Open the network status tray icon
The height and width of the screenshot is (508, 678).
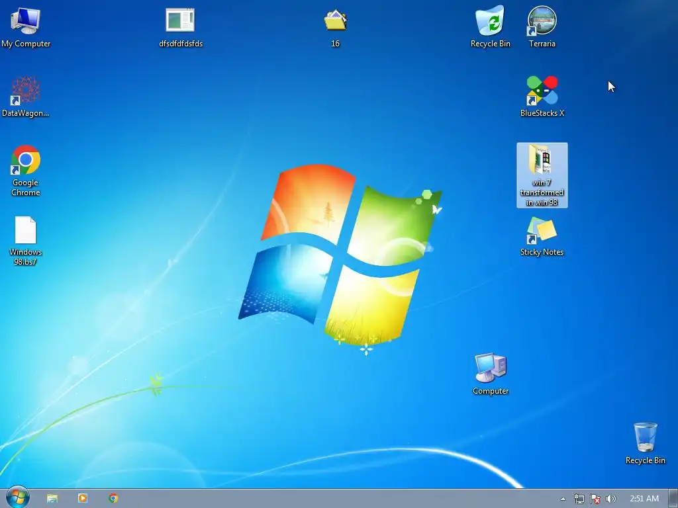coord(579,499)
